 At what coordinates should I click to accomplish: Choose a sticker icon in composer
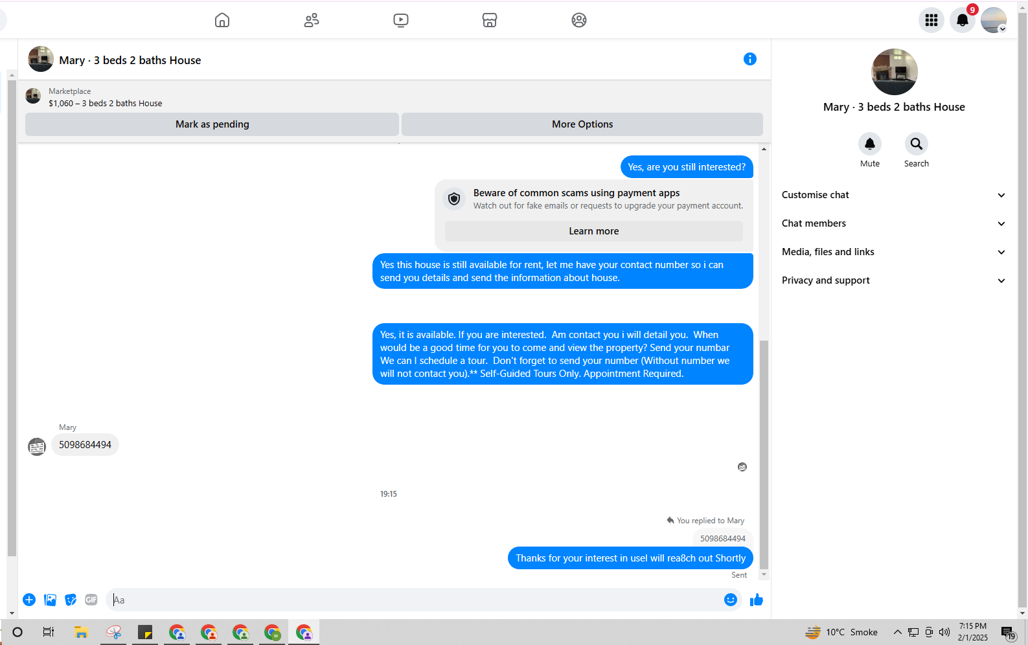[71, 600]
